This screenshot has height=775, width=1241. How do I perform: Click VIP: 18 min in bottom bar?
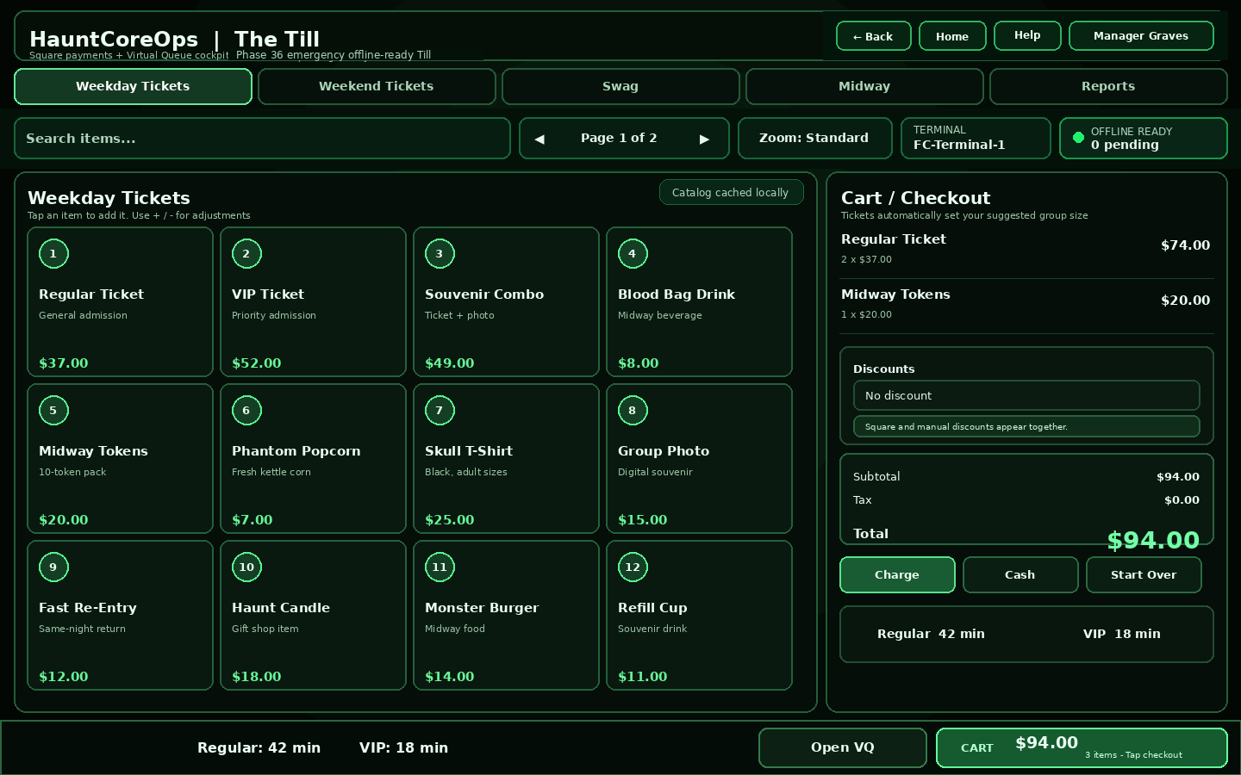[x=403, y=747]
